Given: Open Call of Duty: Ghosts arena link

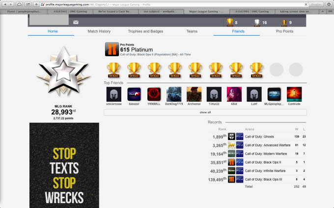Looking at the screenshot, I should tap(259, 137).
